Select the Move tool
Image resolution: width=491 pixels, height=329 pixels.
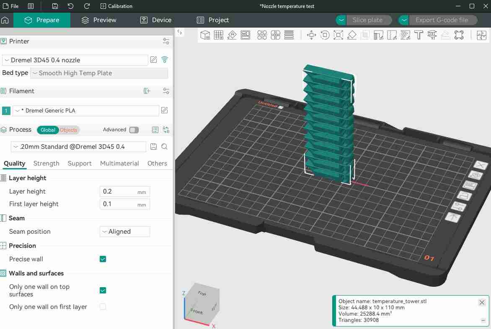coord(312,35)
